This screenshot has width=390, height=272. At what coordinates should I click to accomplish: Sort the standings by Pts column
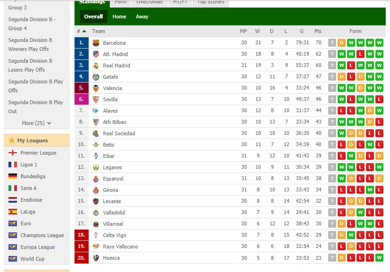point(318,31)
